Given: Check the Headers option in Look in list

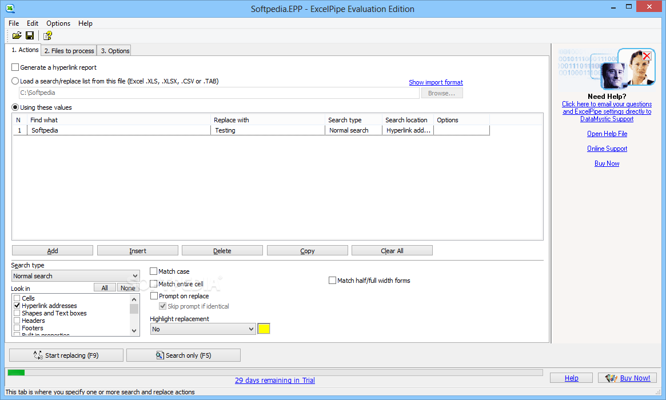Looking at the screenshot, I should point(17,320).
